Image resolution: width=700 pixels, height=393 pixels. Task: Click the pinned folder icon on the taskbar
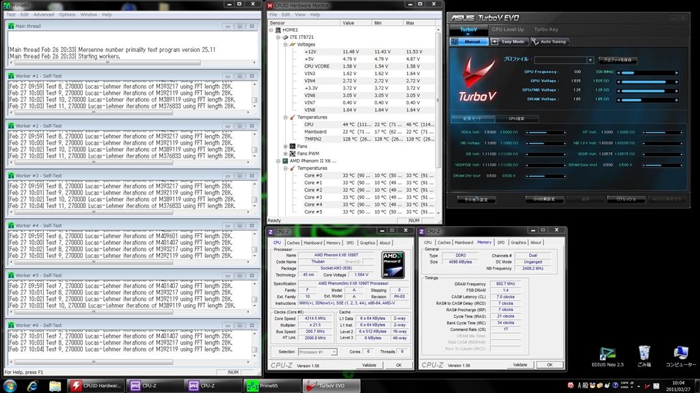point(55,385)
